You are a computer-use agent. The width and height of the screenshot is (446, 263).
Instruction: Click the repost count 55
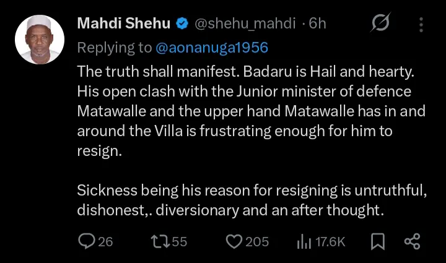pyautogui.click(x=180, y=241)
